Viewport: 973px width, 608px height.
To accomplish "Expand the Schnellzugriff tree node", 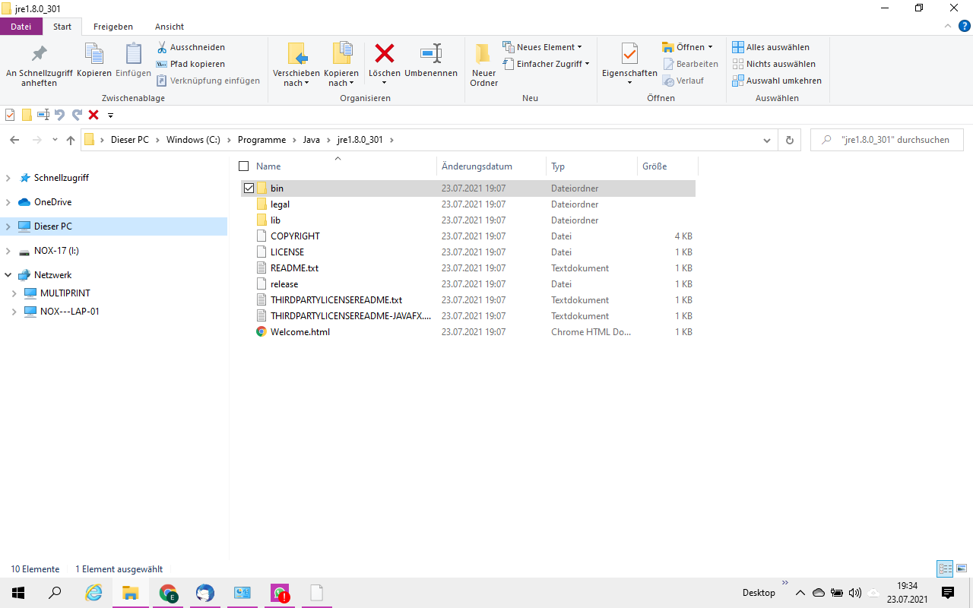I will tap(8, 178).
